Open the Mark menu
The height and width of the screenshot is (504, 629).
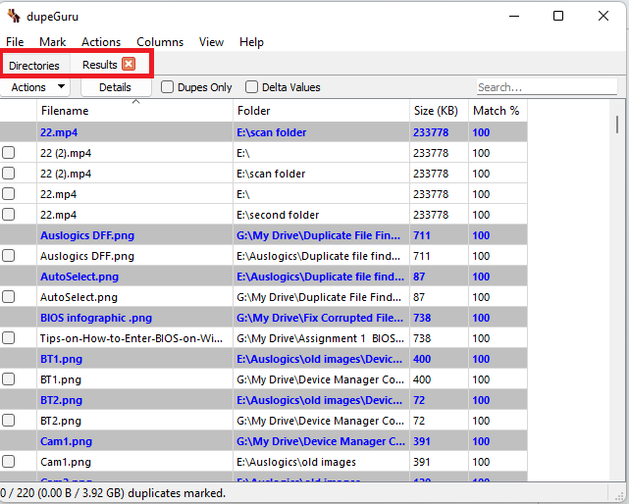coord(52,42)
